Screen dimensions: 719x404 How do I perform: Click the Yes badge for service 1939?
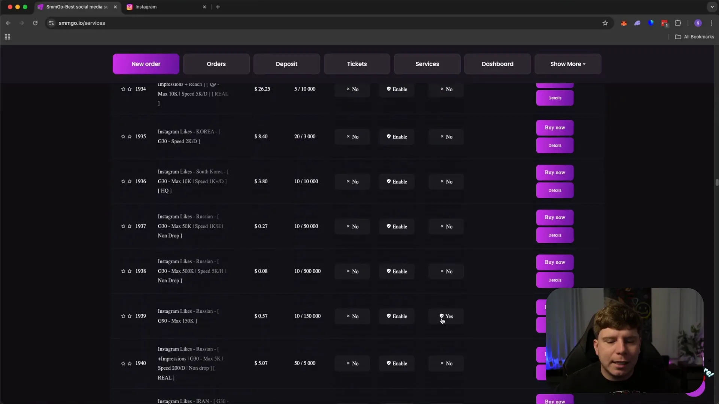(446, 316)
